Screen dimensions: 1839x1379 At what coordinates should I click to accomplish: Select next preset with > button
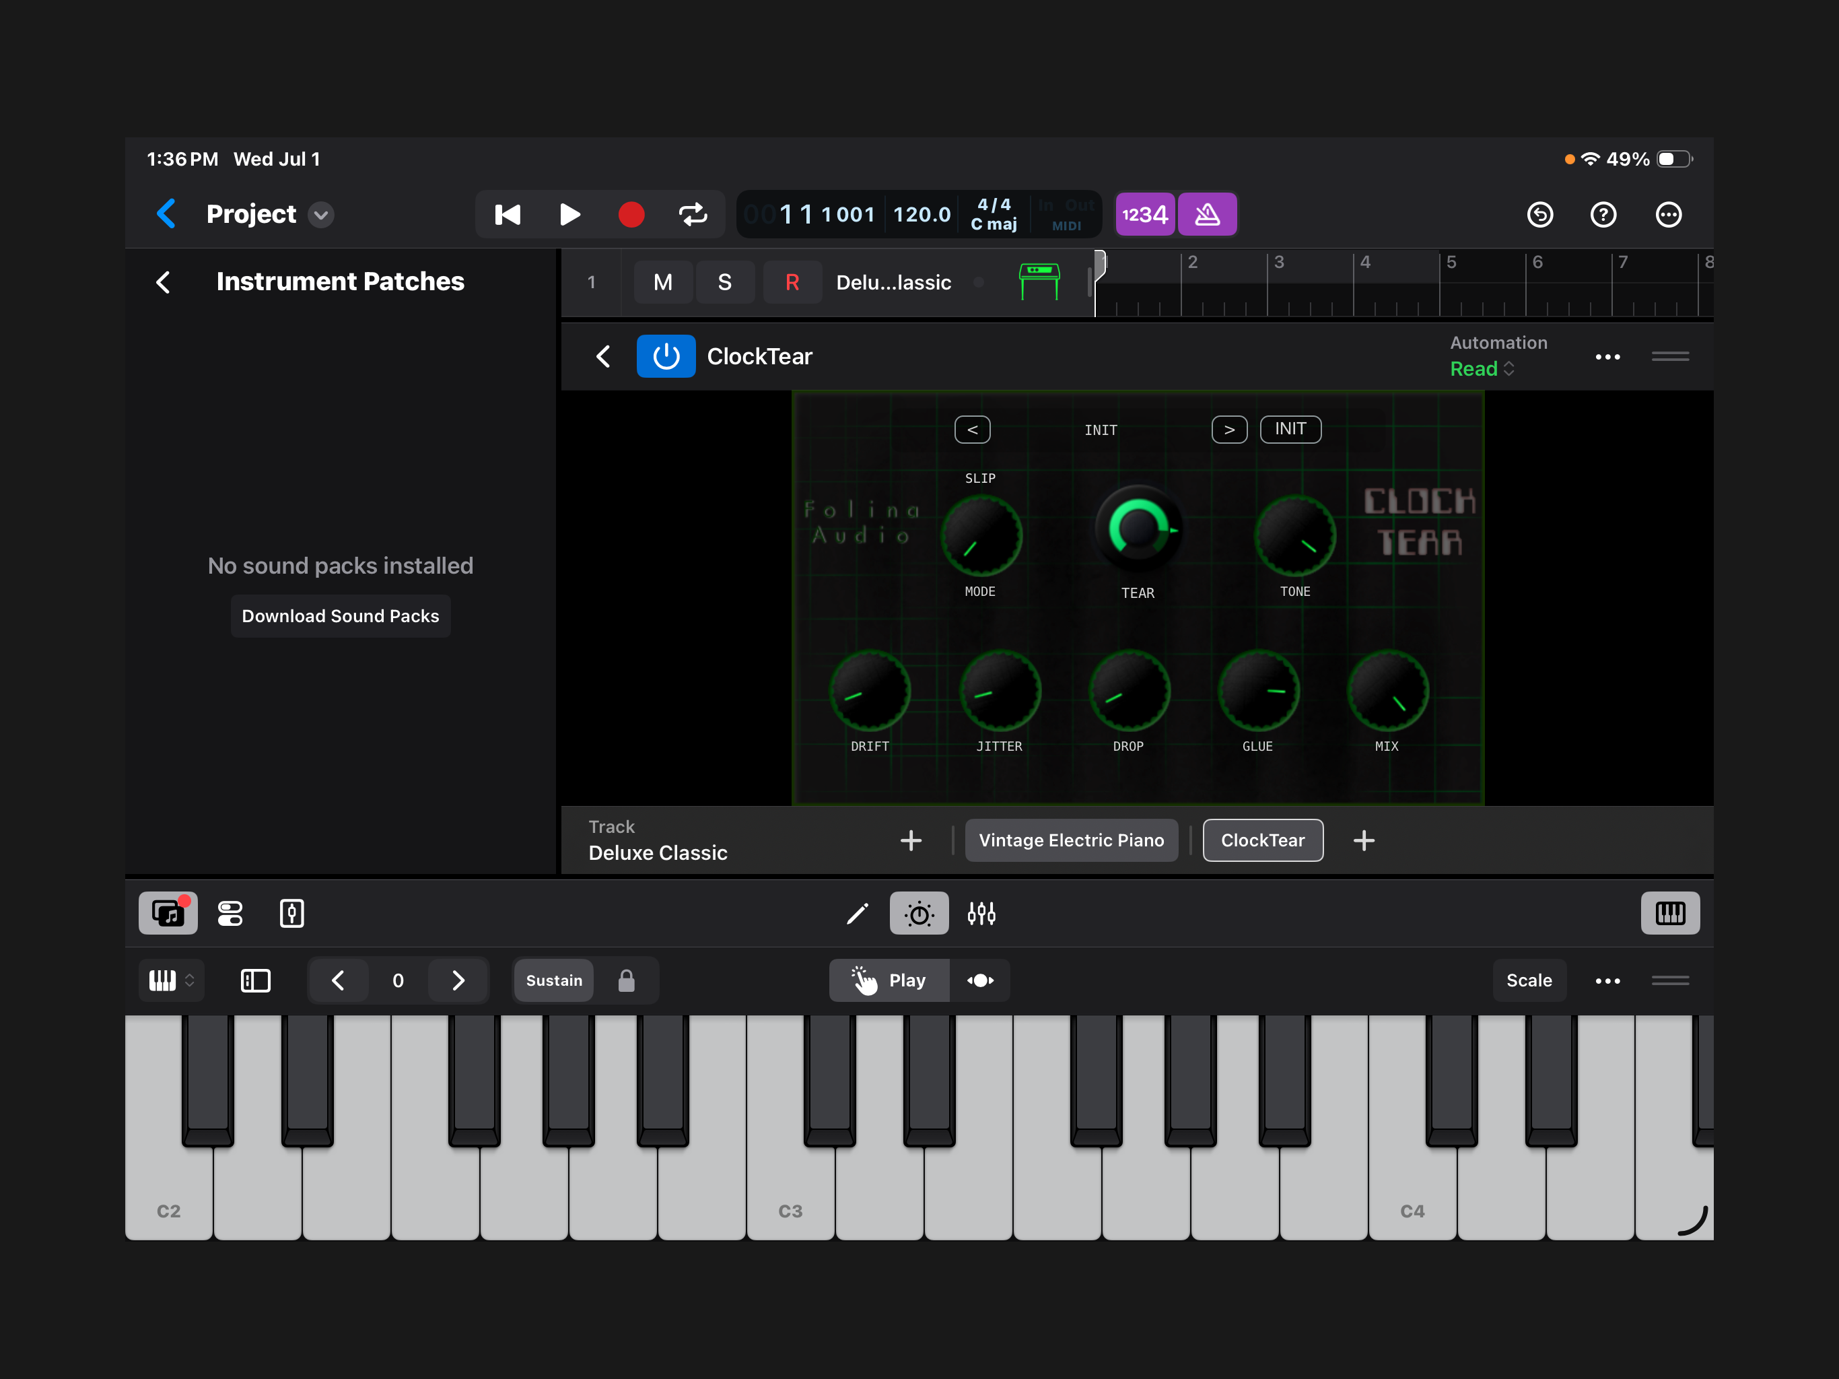pyautogui.click(x=1230, y=429)
